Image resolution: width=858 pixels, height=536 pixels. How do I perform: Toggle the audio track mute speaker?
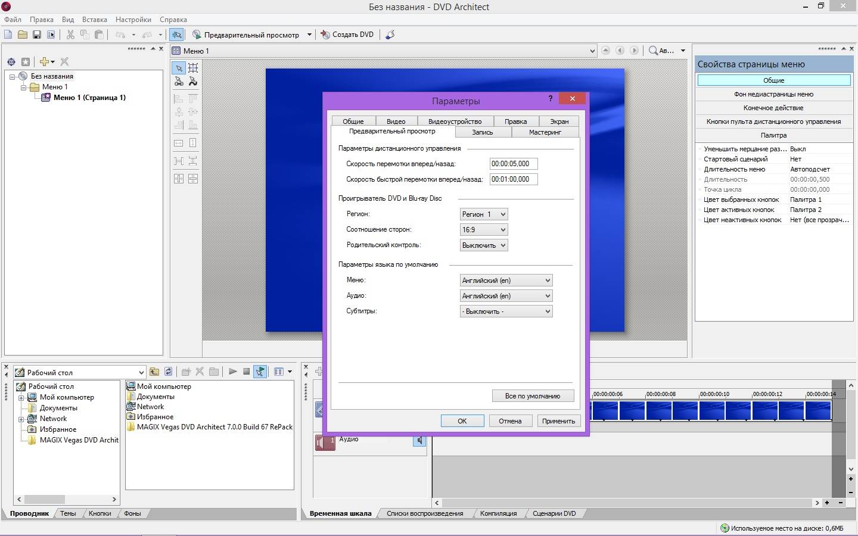pyautogui.click(x=419, y=440)
